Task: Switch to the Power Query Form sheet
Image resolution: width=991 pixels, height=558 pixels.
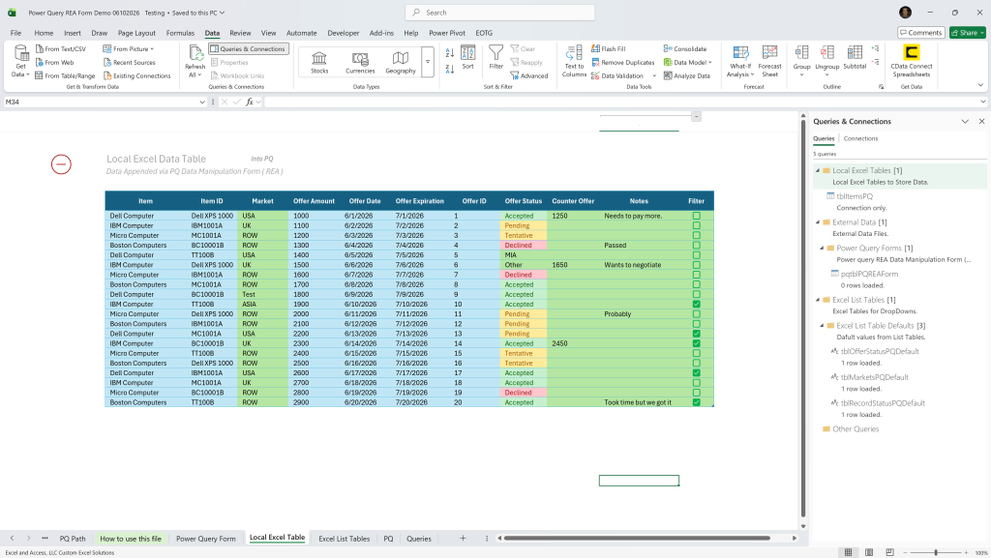Action: 205,539
